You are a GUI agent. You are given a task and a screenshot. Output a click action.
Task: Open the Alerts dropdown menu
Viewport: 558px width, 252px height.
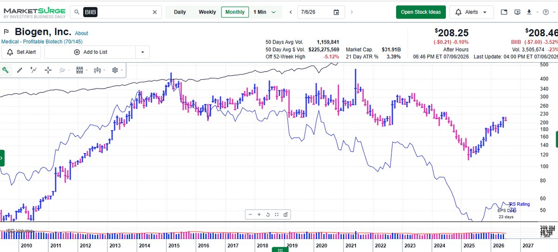[471, 12]
